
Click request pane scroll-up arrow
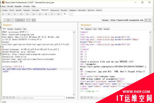tap(74, 32)
